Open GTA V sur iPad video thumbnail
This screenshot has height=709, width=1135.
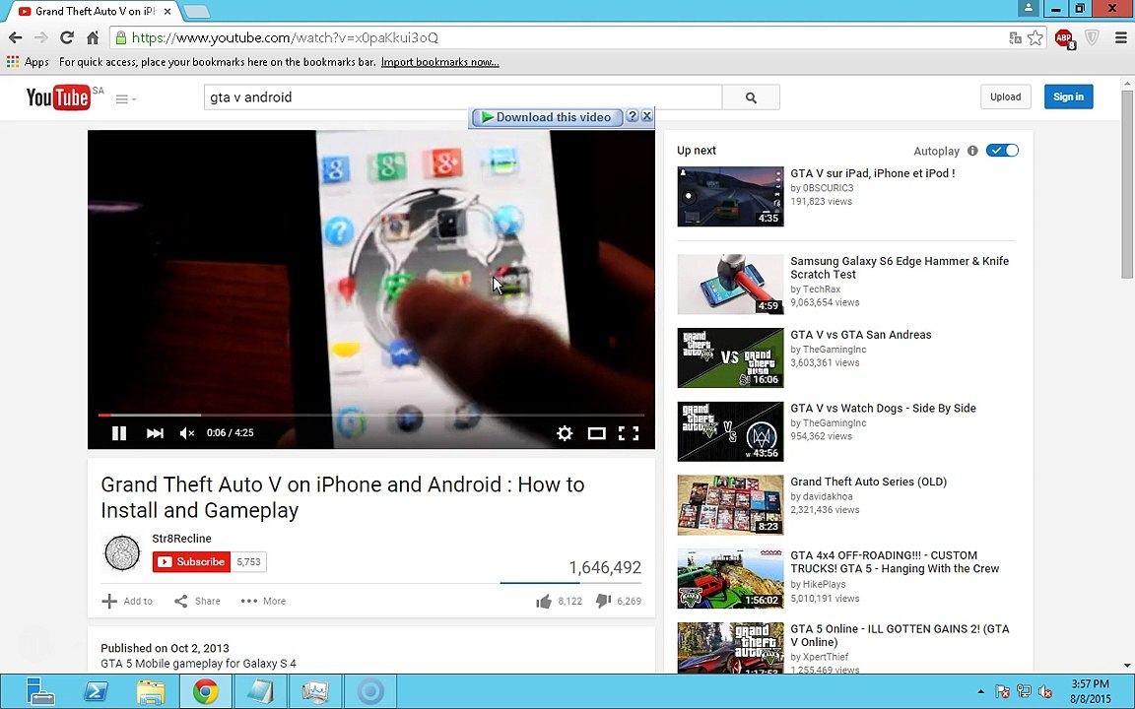[x=730, y=197]
